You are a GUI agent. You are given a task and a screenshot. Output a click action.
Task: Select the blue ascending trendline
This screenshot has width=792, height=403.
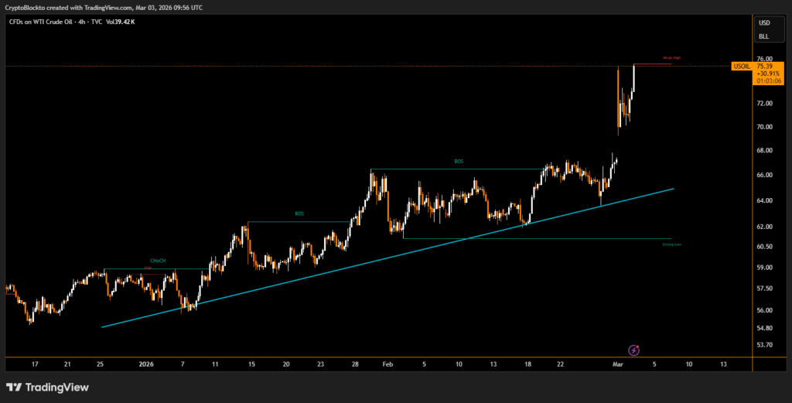[x=387, y=258]
